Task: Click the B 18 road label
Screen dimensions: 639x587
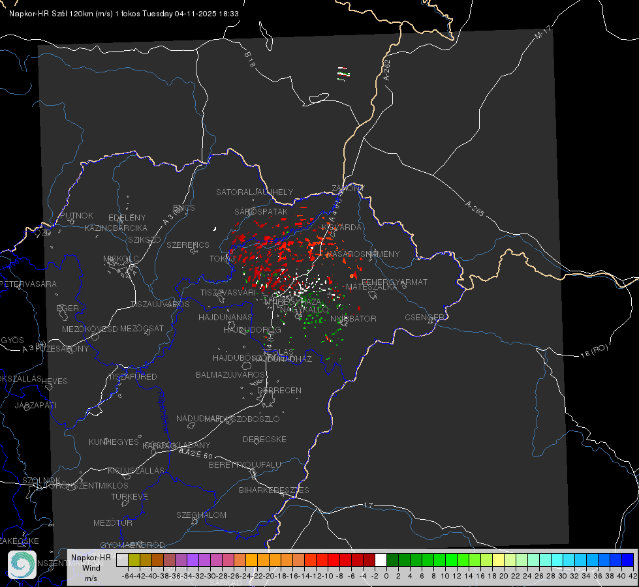Action: click(250, 60)
